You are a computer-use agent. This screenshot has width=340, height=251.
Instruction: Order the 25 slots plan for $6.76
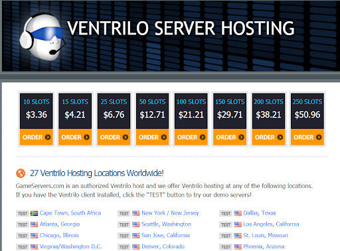click(114, 137)
